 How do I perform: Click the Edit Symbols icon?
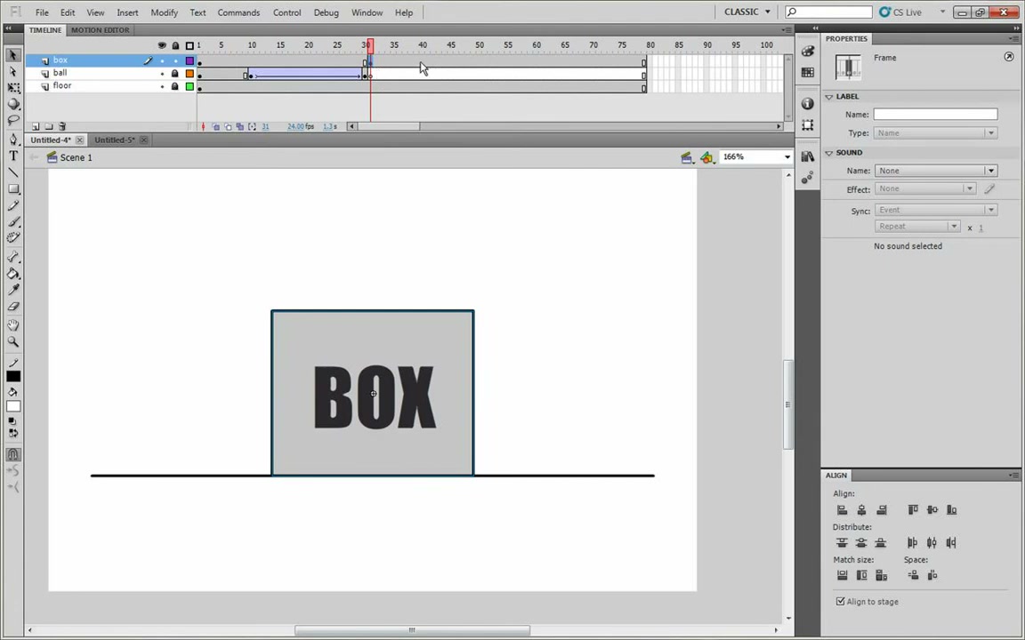point(706,157)
